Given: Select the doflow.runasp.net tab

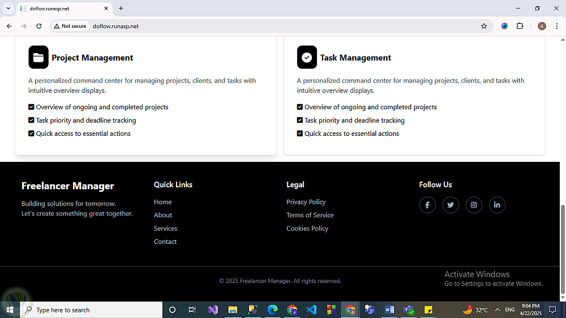Looking at the screenshot, I should tap(65, 8).
